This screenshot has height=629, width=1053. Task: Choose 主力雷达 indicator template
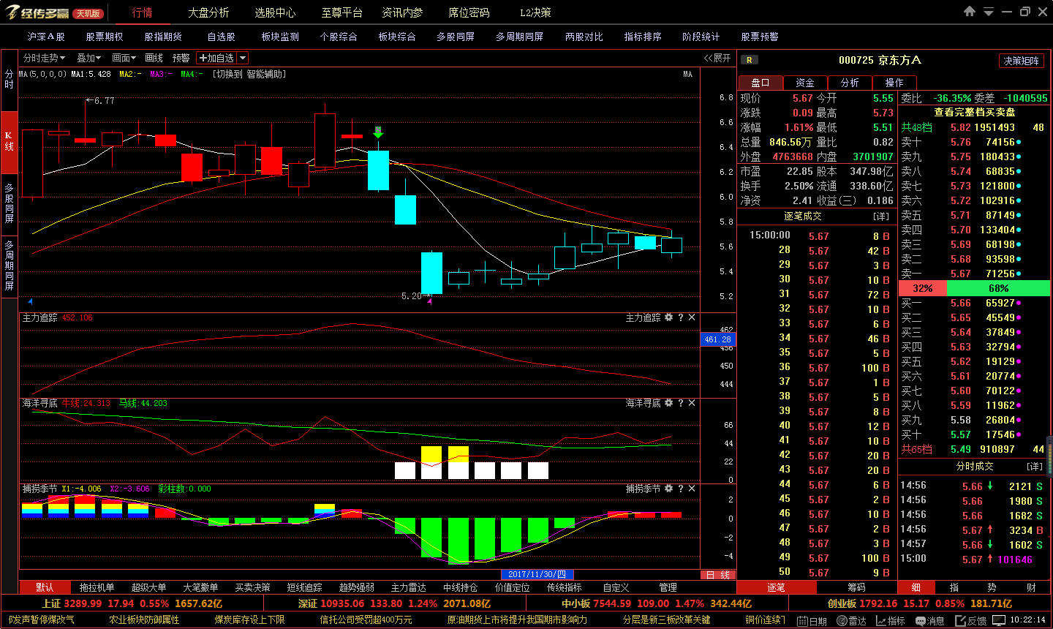(408, 587)
